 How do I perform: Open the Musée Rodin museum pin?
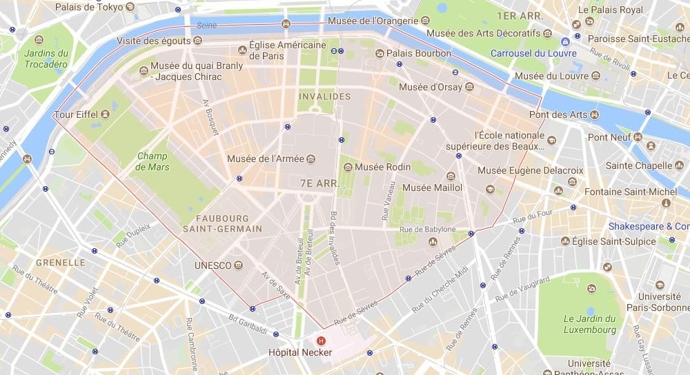pyautogui.click(x=348, y=167)
